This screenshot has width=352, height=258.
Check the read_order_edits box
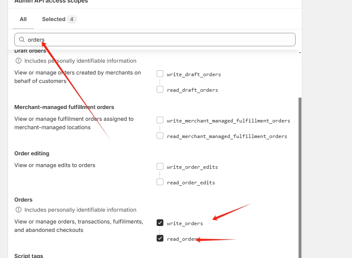pyautogui.click(x=160, y=182)
